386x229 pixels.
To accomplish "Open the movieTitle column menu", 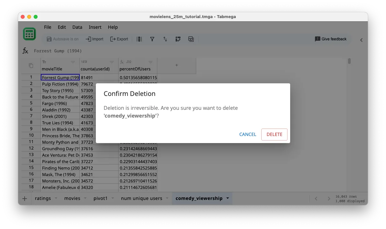I will 73,62.
